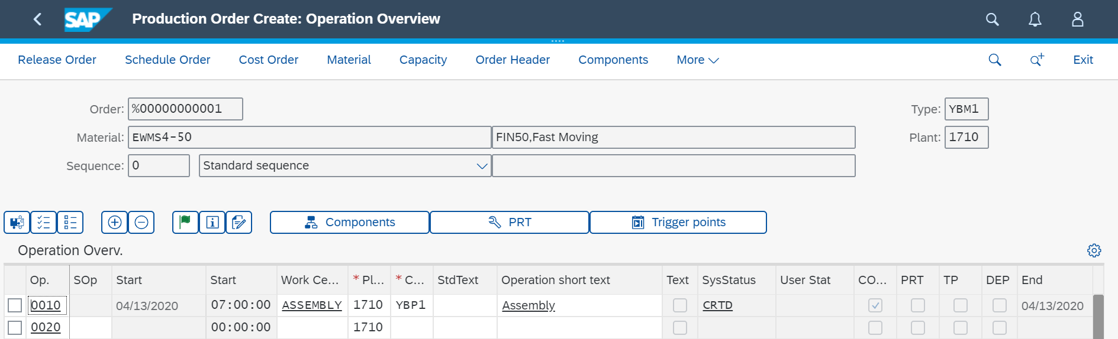Click the green flag icon

185,223
